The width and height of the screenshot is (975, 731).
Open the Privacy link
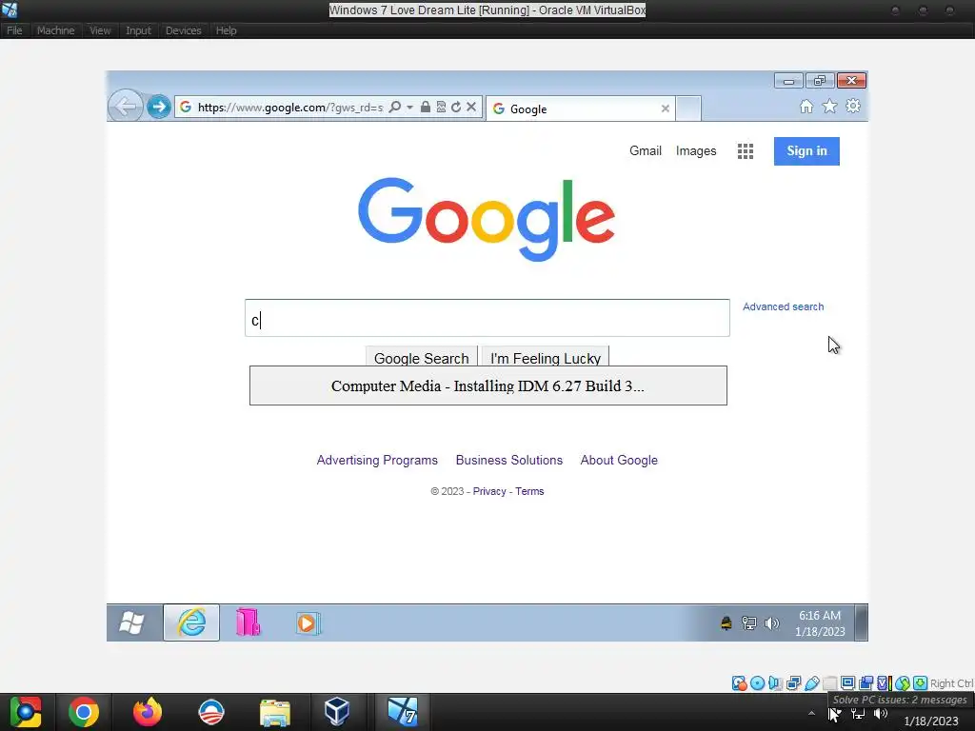click(489, 491)
